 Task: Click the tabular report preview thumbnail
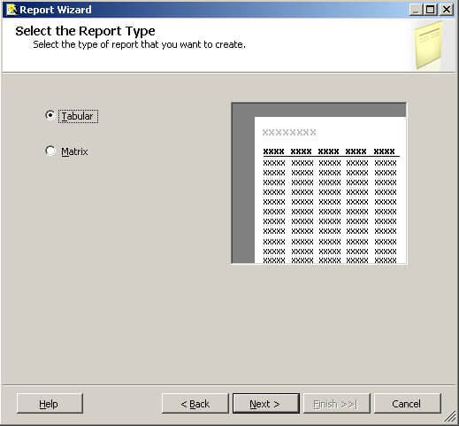pyautogui.click(x=318, y=182)
